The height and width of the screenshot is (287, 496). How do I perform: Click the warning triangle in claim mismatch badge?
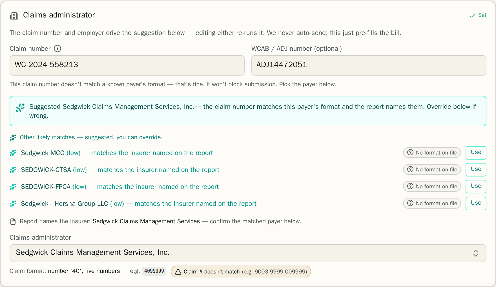[x=178, y=272]
